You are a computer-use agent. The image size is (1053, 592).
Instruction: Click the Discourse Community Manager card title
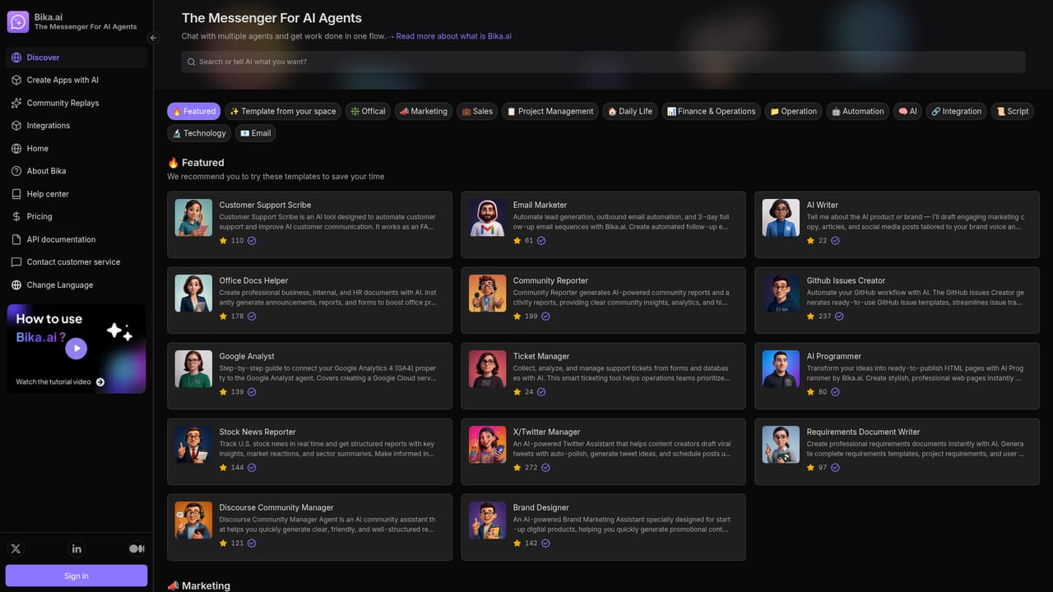(x=276, y=507)
